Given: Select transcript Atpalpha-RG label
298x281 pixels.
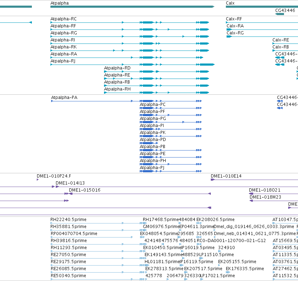Looking at the screenshot, I should tap(64, 33).
